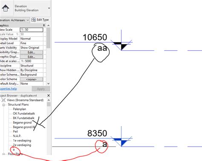Open the Begane grond plan view
The image size is (202, 161).
(x=22, y=123)
